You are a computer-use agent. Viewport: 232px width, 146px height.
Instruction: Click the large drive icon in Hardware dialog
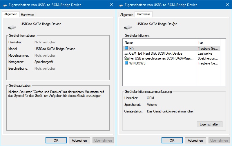[128, 27]
